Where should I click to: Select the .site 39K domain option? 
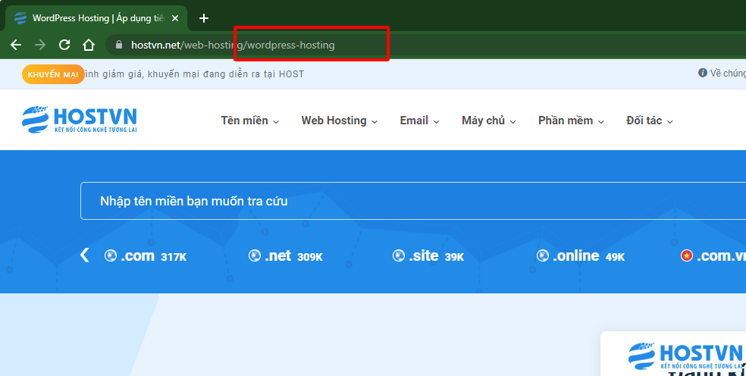[428, 256]
